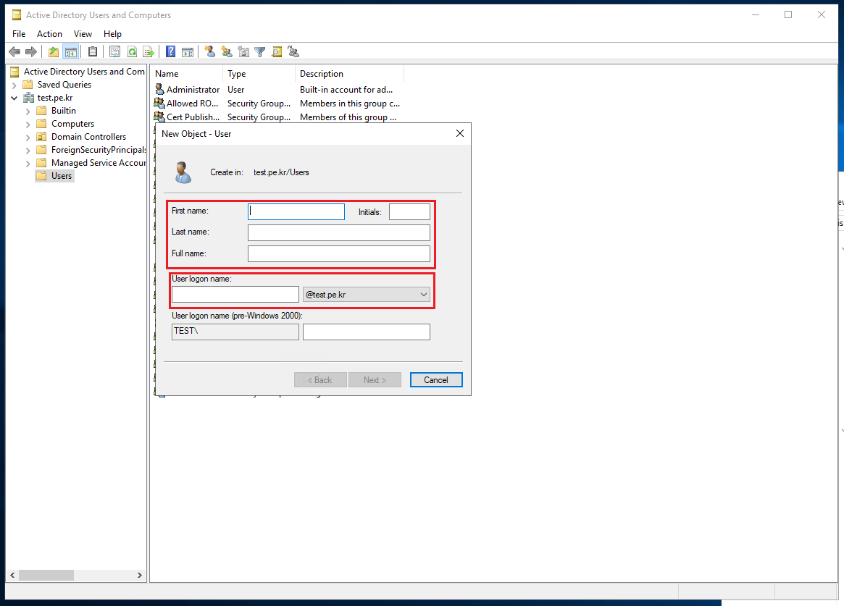The height and width of the screenshot is (606, 844).
Task: Click the User logon name text box
Action: click(235, 294)
